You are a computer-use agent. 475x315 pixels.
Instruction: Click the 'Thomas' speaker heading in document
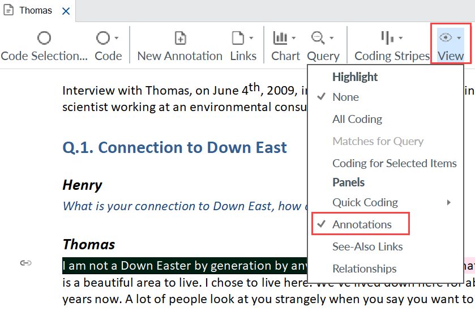pyautogui.click(x=89, y=244)
